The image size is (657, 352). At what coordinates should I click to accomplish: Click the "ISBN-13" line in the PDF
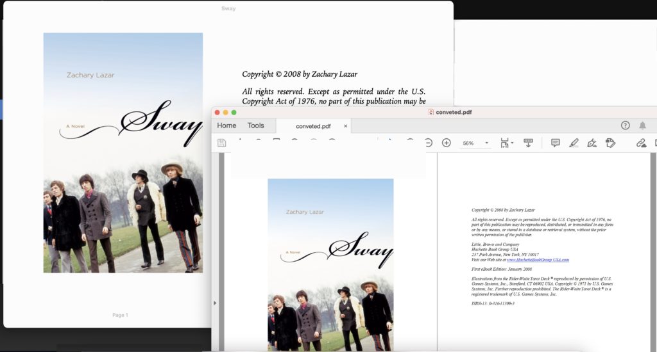493,303
